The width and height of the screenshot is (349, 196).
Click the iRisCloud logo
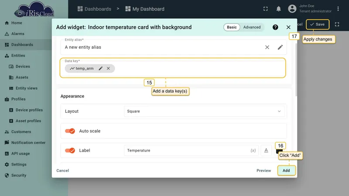click(34, 9)
